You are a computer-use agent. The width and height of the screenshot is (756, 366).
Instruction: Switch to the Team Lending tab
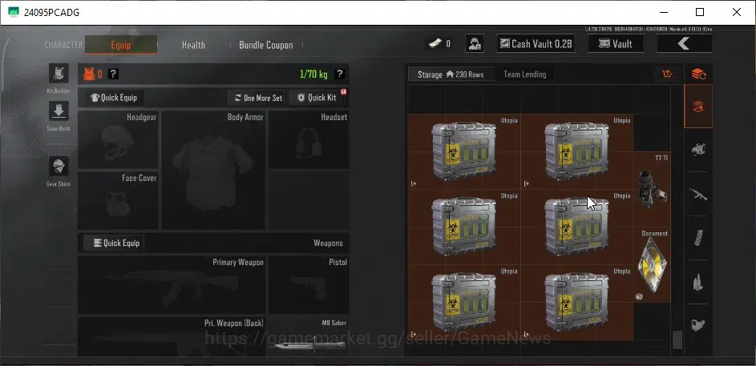(525, 74)
